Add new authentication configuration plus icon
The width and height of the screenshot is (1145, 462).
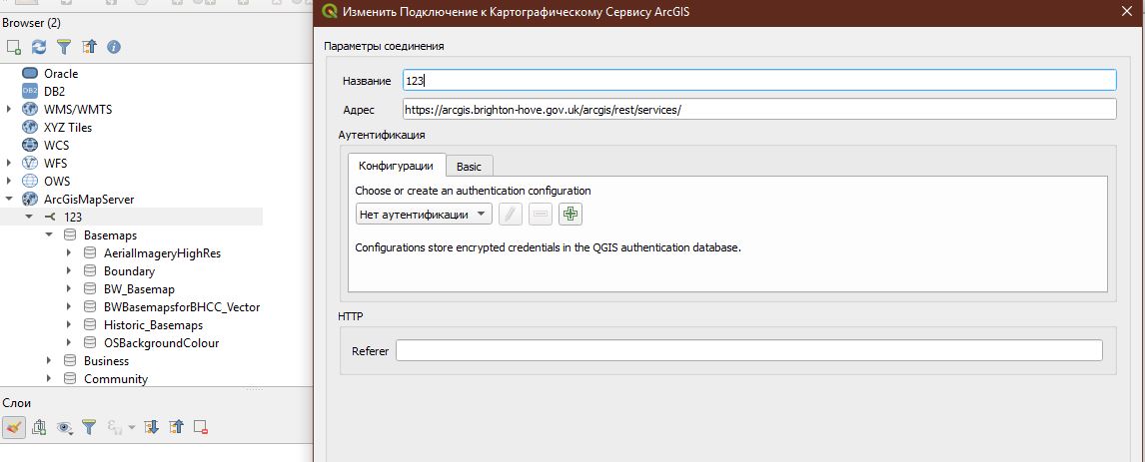571,215
